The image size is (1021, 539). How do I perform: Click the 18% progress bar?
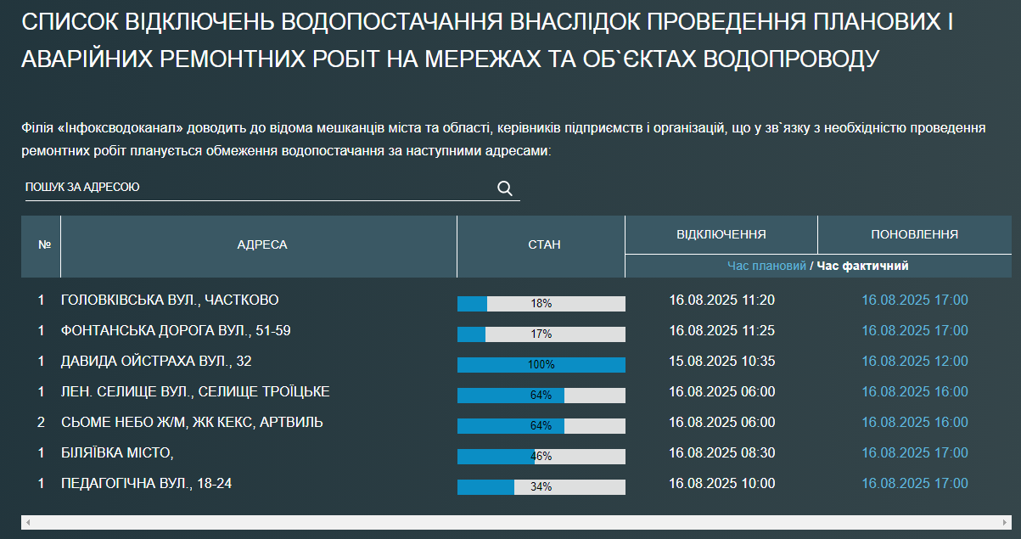coord(541,304)
